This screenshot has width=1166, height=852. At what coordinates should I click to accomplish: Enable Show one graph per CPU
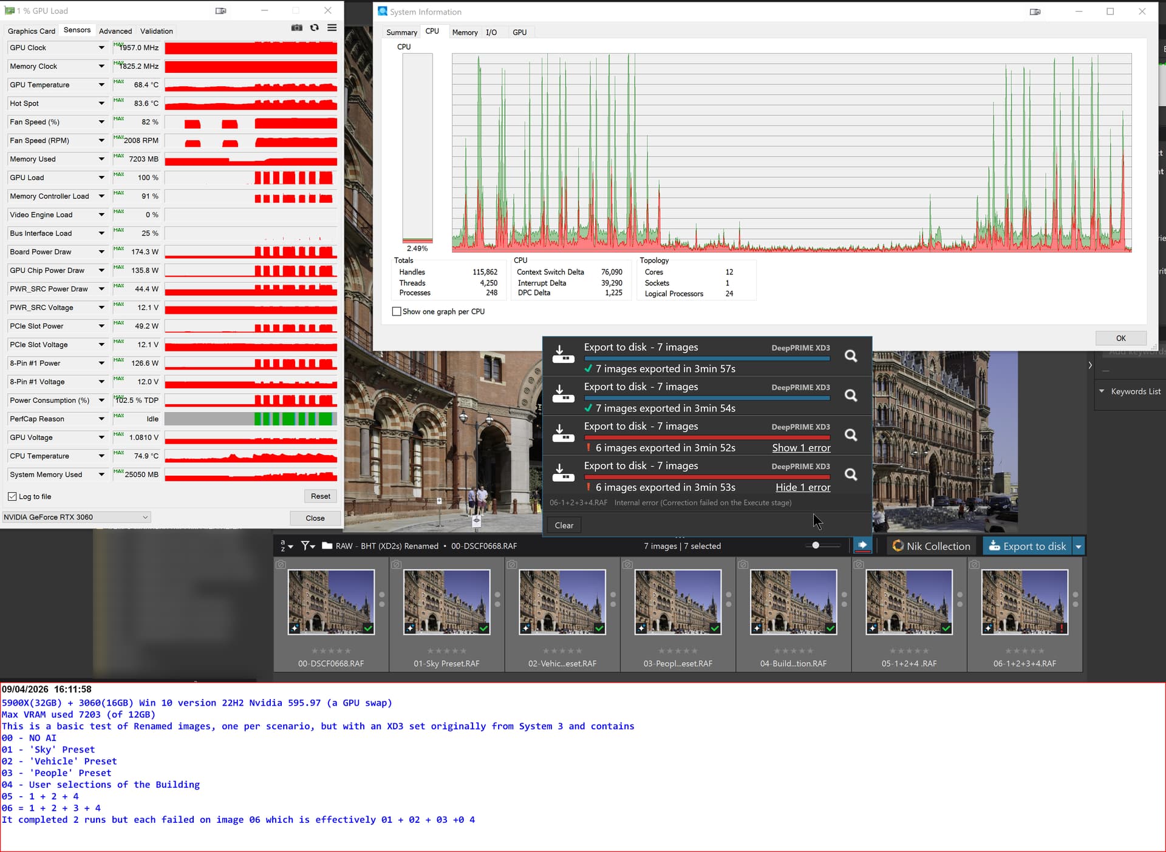point(397,311)
